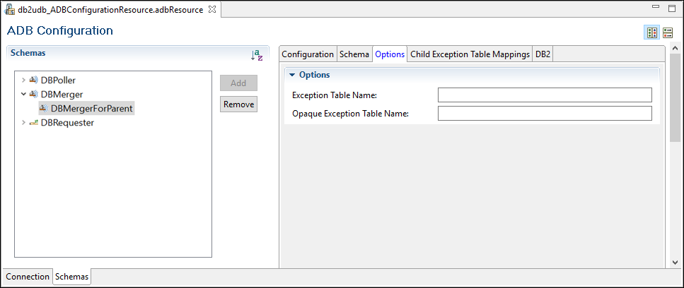Click the alphabetical sort icon in Schemas
The width and height of the screenshot is (684, 288).
(x=257, y=55)
